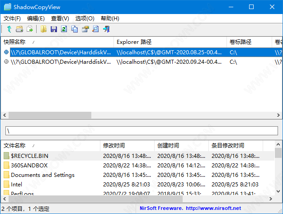The height and width of the screenshot is (214, 283).
Task: Click the Exit door toolbar icon
Action: [x=107, y=29]
